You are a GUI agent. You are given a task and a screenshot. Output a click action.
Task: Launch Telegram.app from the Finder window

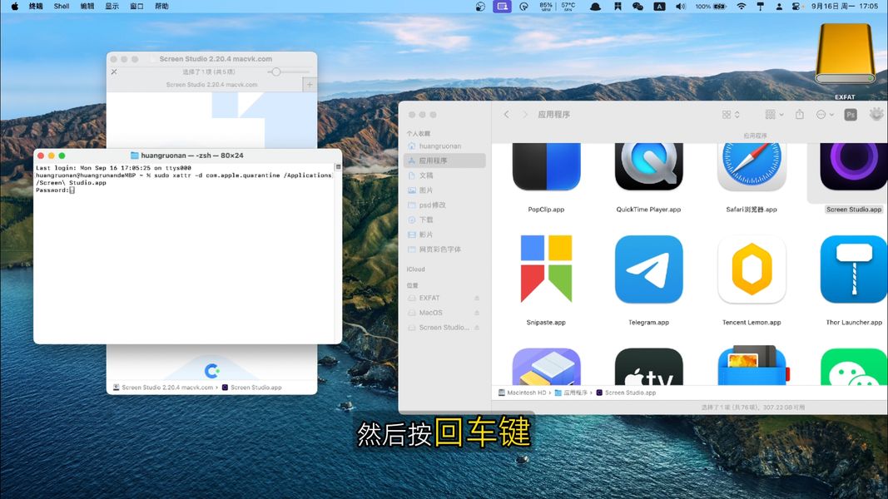click(x=648, y=269)
